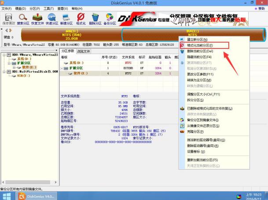This screenshot has height=200, width=268.
Task: Click the red 格式化 (Format) toolbar icon
Action: pos(81,19)
